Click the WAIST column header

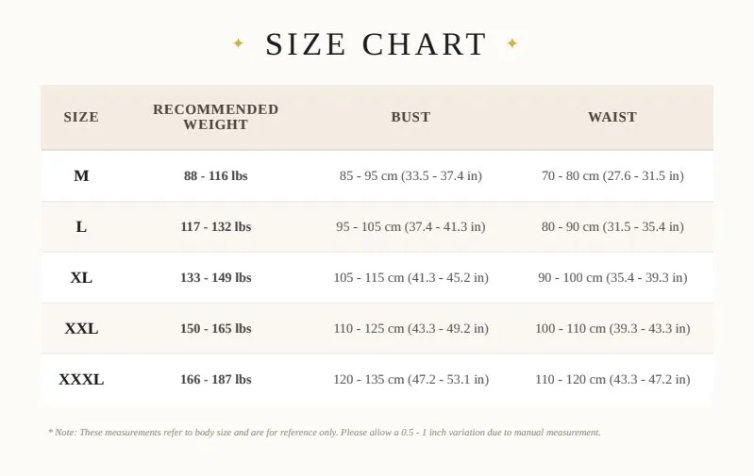(612, 117)
